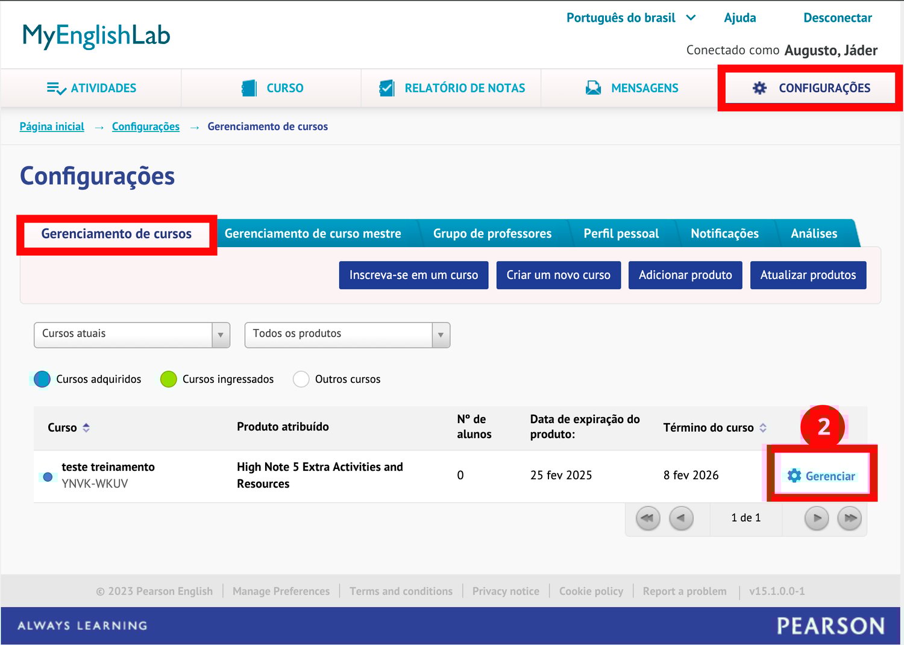Screen dimensions: 904x645
Task: Open the Notificações tab
Action: coord(724,234)
